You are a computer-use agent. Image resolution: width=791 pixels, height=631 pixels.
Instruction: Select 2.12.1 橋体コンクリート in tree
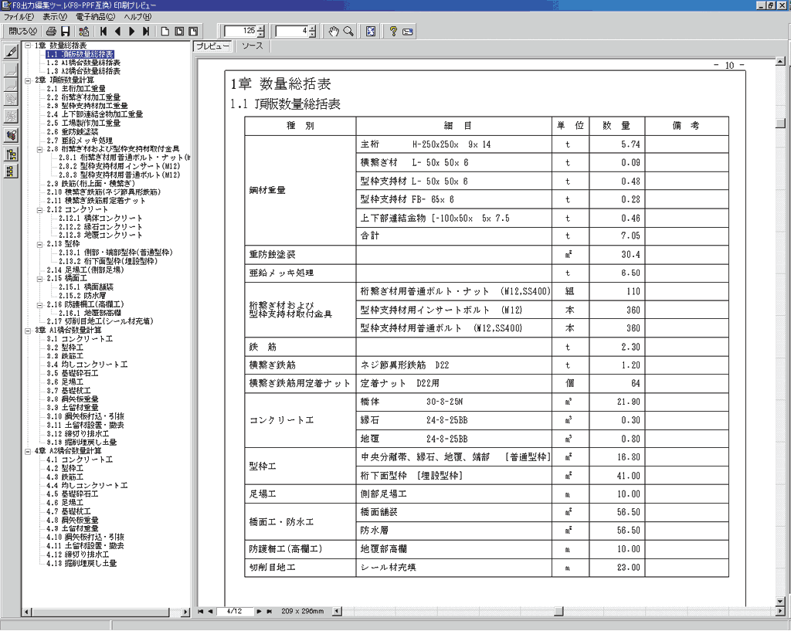(x=100, y=219)
